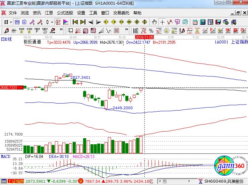Click the red 2680.7331 price tag
The image size is (248, 185).
(x=12, y=87)
